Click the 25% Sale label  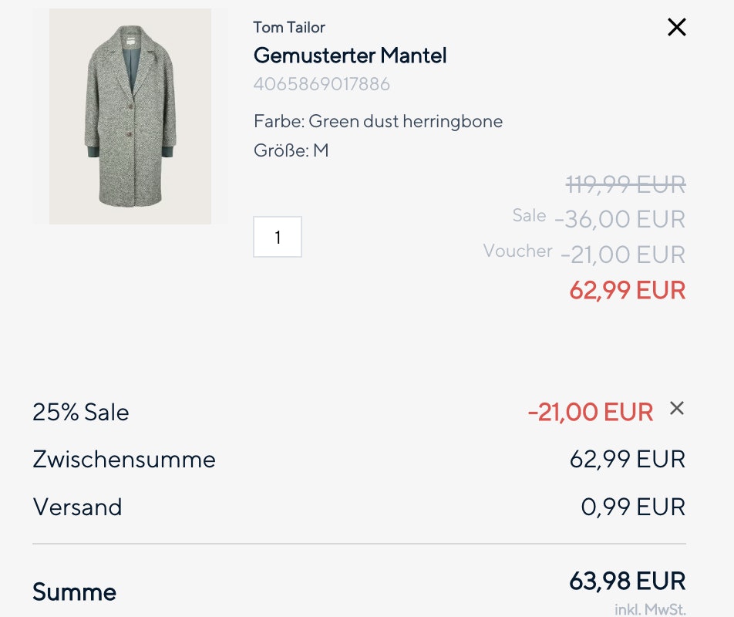tap(79, 412)
